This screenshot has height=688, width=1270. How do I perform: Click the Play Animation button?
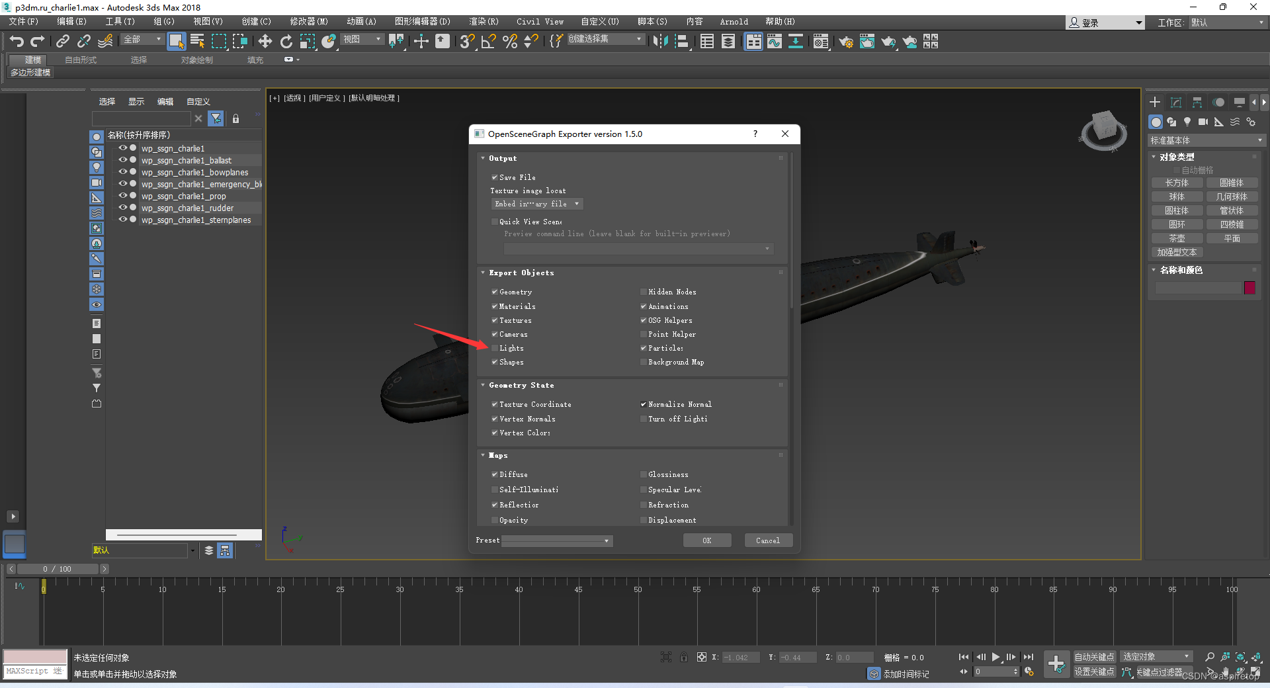(995, 657)
